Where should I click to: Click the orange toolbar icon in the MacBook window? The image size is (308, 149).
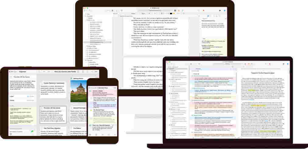249,64
